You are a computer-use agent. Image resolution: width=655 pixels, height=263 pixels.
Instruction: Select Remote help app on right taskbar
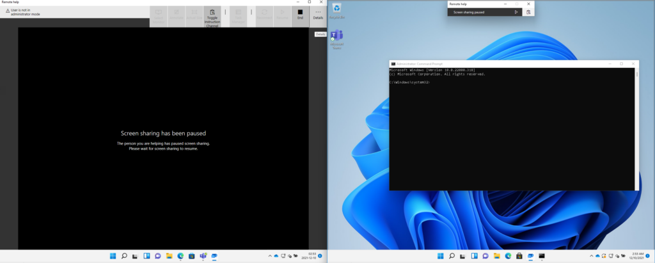coord(530,256)
